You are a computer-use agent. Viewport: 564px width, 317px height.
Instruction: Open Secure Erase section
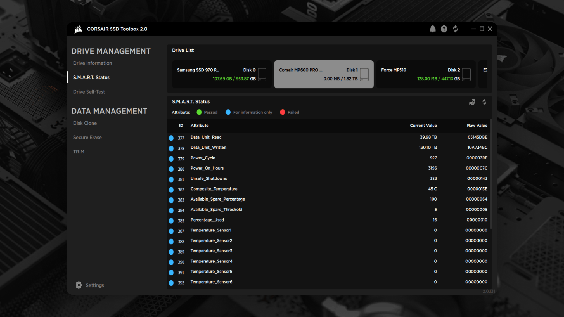(87, 137)
